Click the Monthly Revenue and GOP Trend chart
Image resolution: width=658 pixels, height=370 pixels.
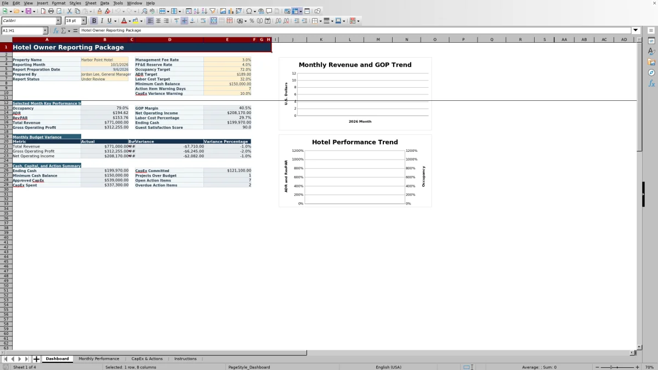355,93
